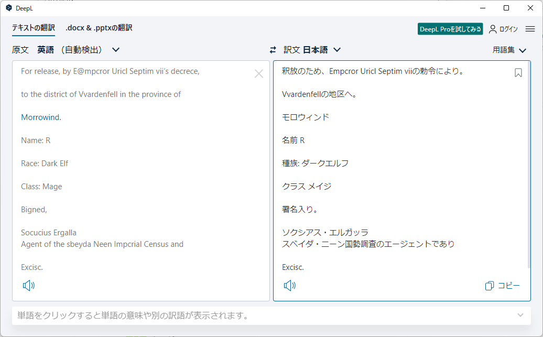Click the ログイン link
This screenshot has height=337, width=543.
pos(507,29)
